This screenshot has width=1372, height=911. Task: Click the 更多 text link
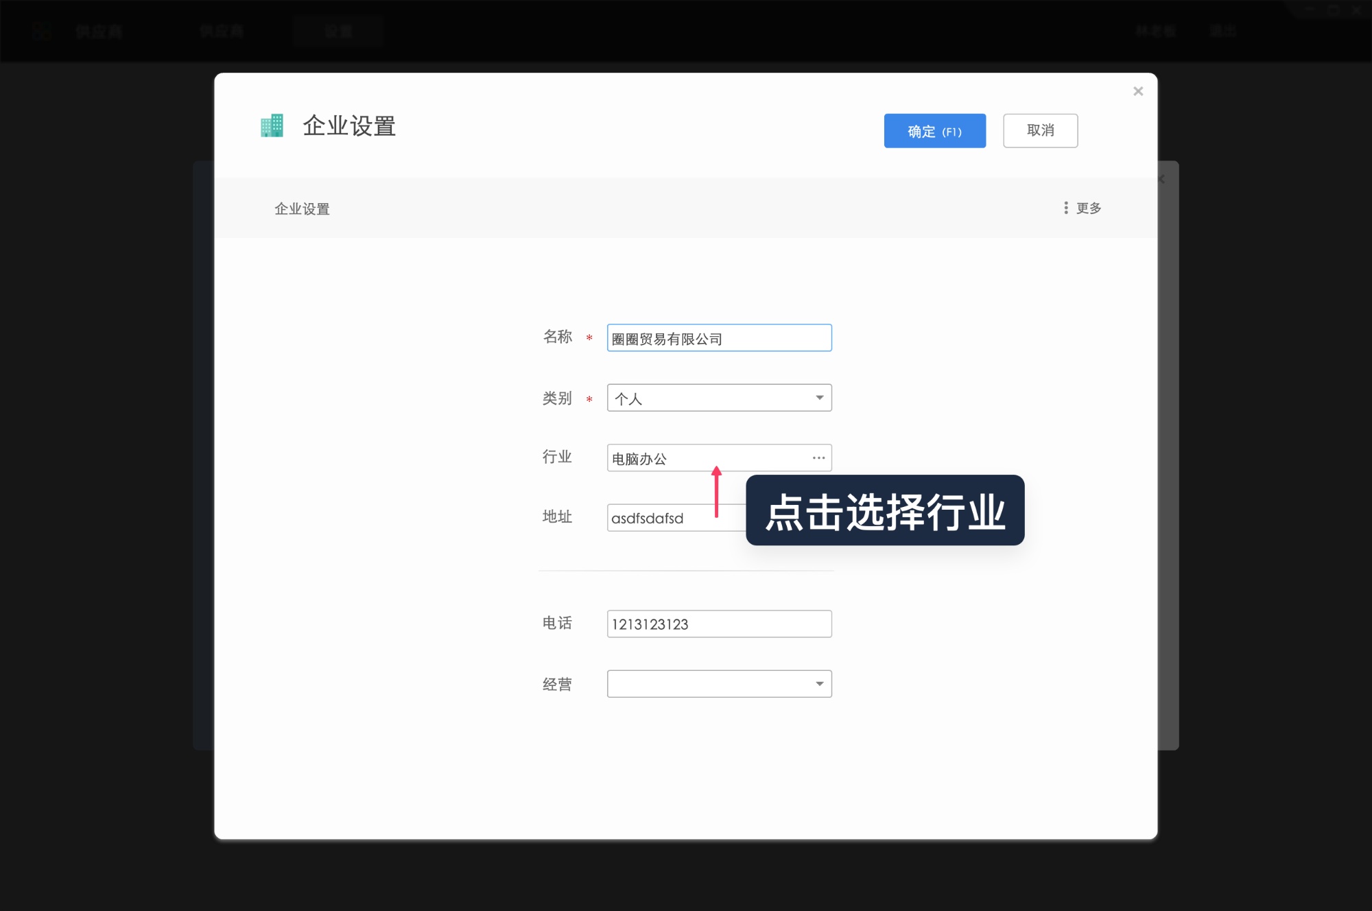(1088, 208)
